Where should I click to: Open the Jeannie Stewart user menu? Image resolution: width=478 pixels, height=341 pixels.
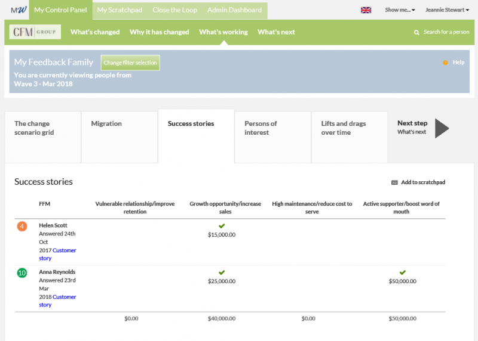click(x=447, y=10)
